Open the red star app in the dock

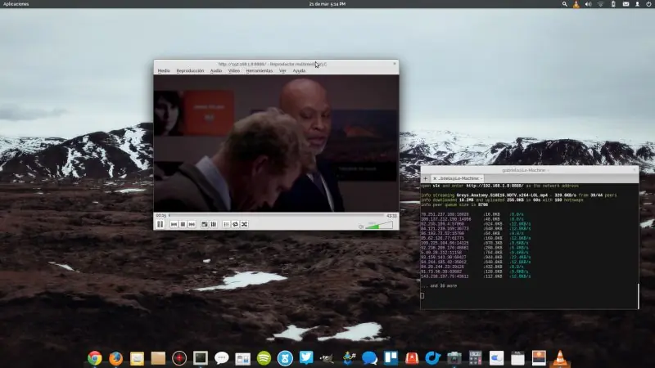tap(412, 358)
